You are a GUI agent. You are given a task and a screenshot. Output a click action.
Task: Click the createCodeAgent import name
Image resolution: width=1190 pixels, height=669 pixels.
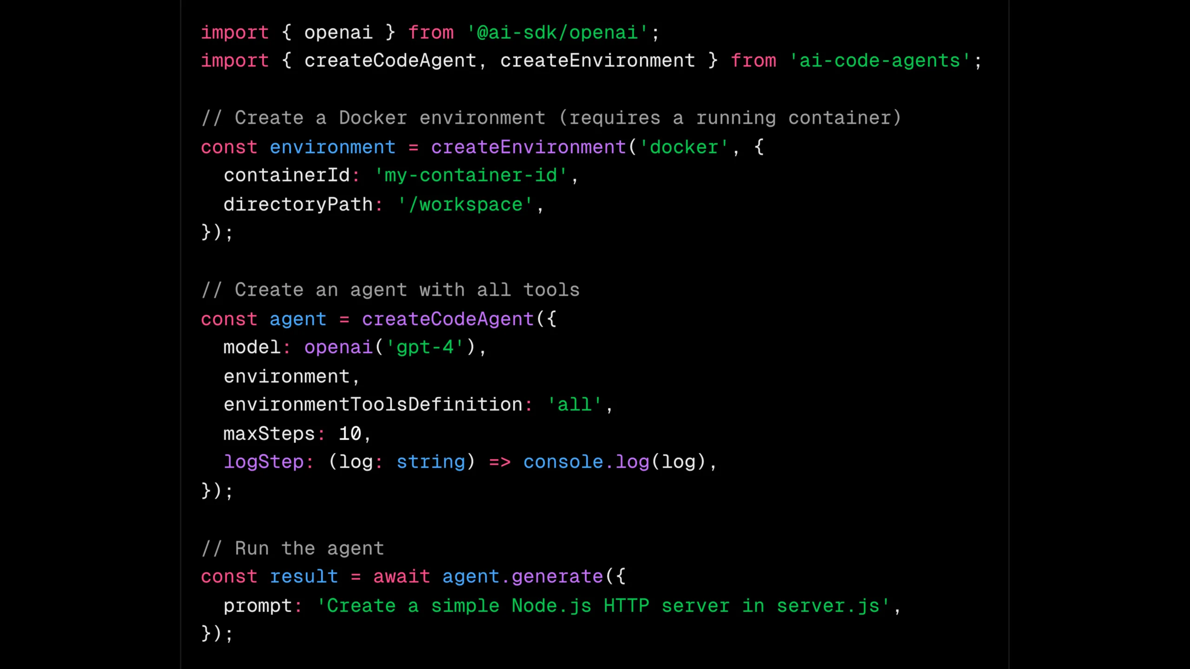pos(390,60)
